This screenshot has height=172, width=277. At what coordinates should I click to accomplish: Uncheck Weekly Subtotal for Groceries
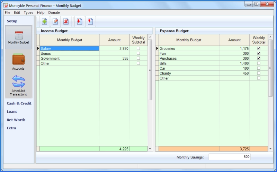click(x=259, y=48)
